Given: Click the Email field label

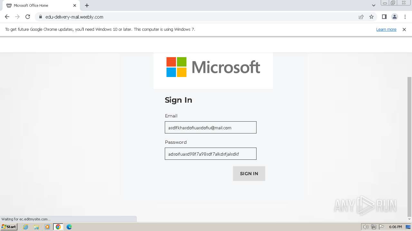Looking at the screenshot, I should click(171, 116).
